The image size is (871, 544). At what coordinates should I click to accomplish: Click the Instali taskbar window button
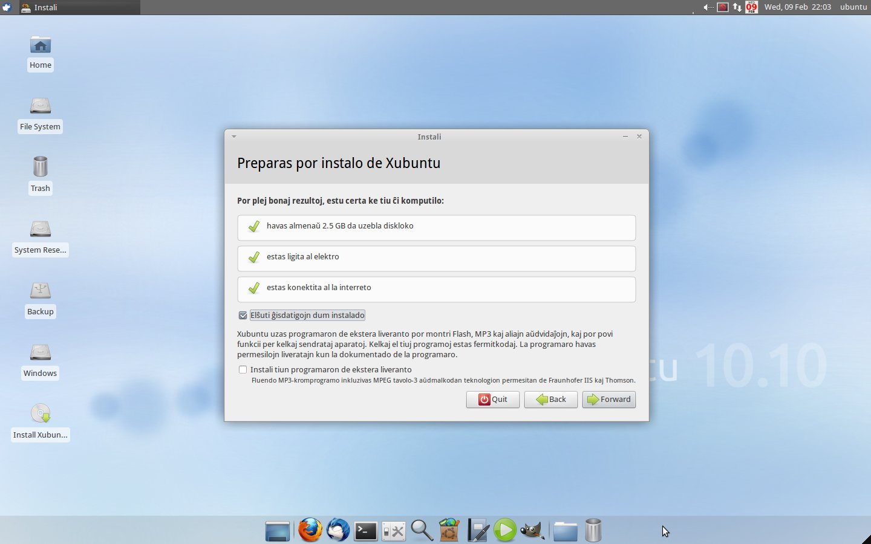79,7
